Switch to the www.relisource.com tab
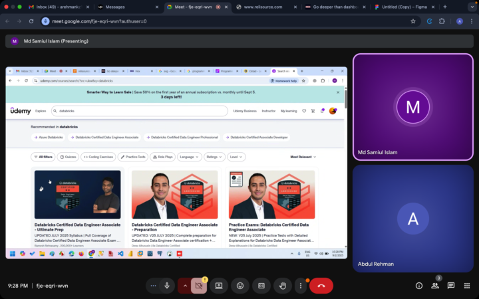The image size is (479, 299). [265, 7]
